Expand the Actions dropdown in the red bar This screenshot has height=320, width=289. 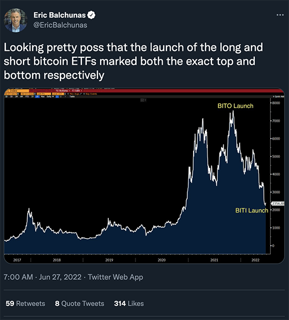pyautogui.click(x=63, y=90)
